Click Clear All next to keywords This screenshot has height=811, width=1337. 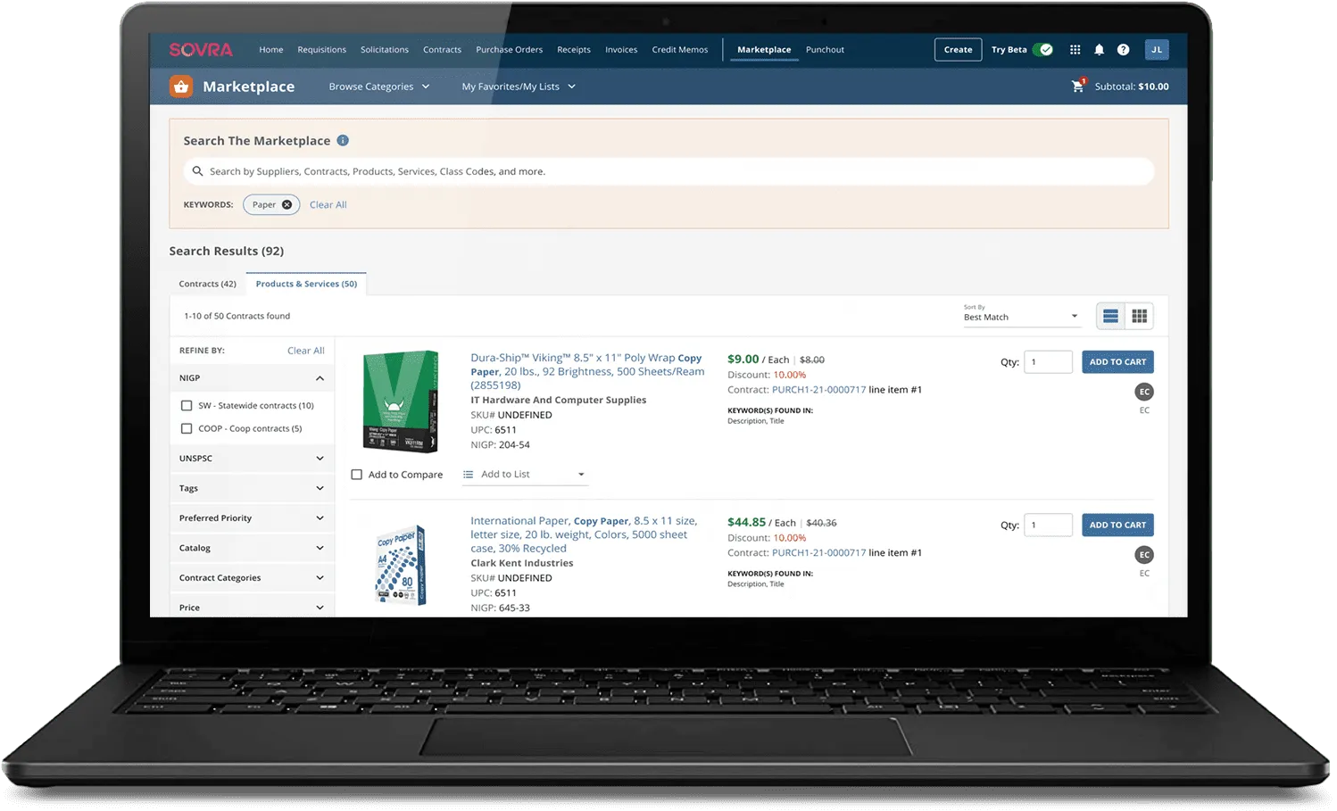(328, 205)
